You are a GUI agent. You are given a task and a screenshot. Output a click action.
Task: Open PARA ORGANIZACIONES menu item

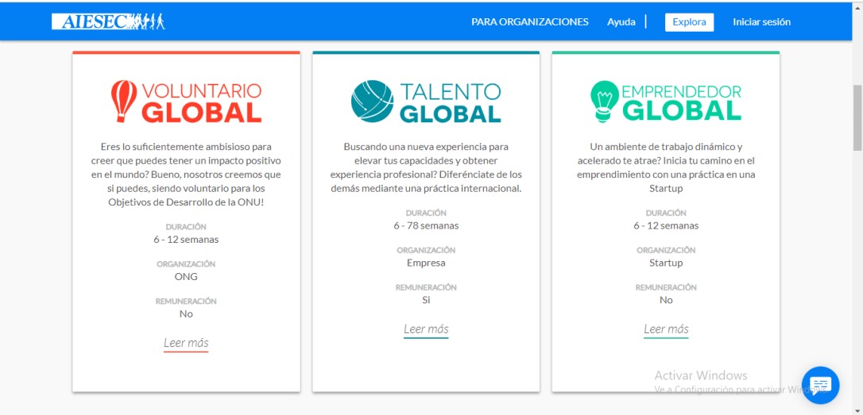pyautogui.click(x=529, y=22)
